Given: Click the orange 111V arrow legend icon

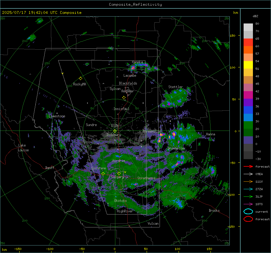Looking at the screenshot, I should click(x=248, y=181).
